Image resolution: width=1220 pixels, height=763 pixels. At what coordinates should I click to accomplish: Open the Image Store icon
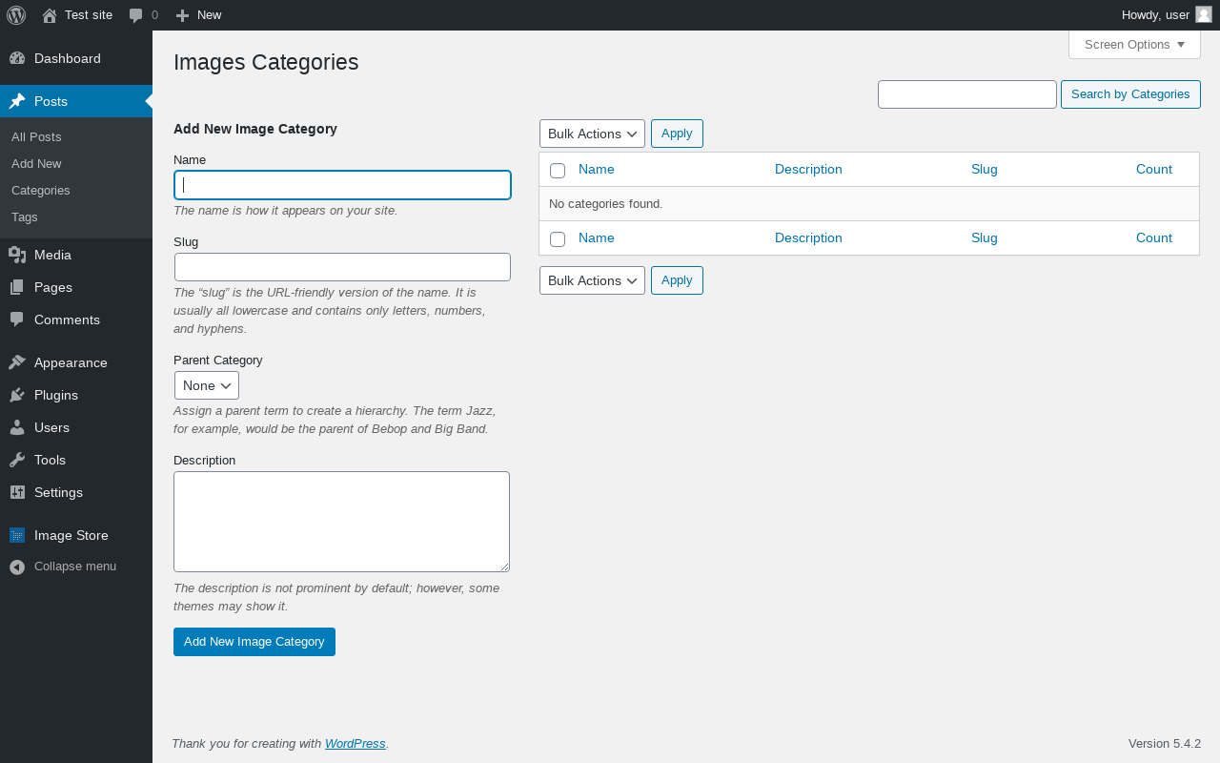pyautogui.click(x=17, y=535)
